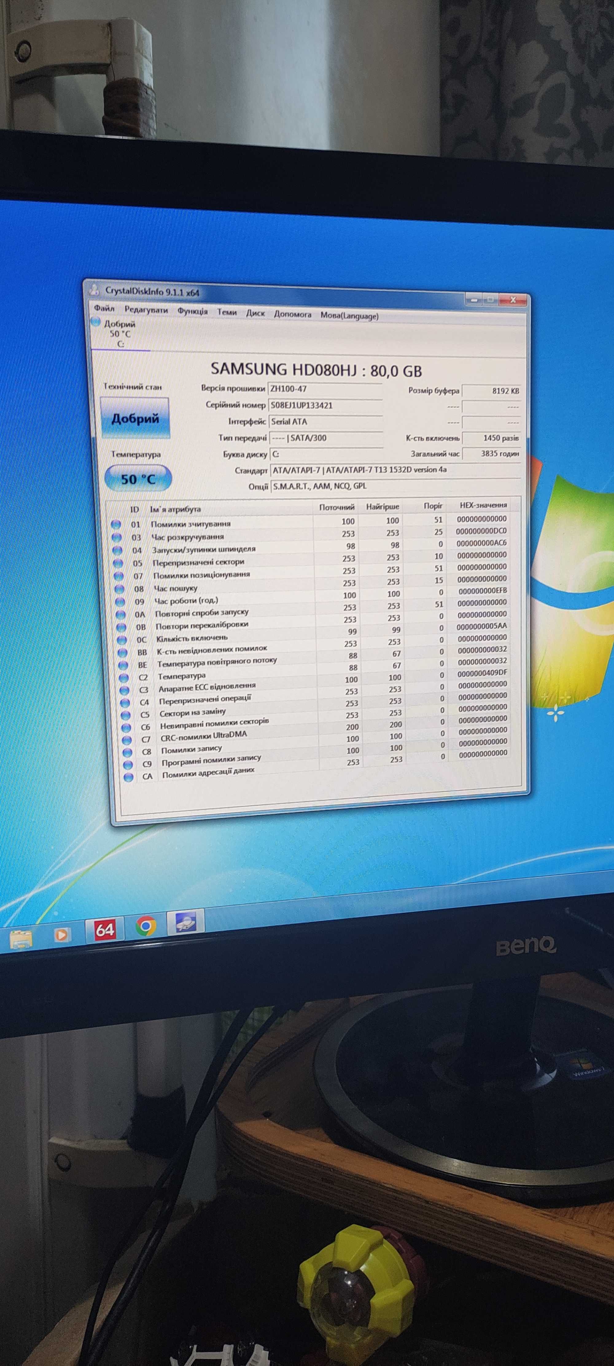This screenshot has width=614, height=1366.
Task: Click the Найгірше column header
Action: pyautogui.click(x=383, y=507)
